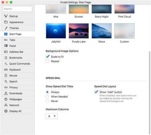151x135 pixels.
Task: Open Themes settings label
Action: coord(14,28)
